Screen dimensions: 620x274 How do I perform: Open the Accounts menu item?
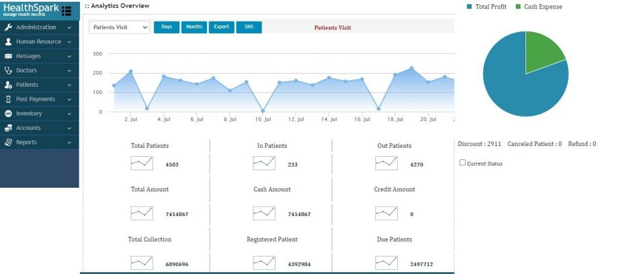pos(39,128)
